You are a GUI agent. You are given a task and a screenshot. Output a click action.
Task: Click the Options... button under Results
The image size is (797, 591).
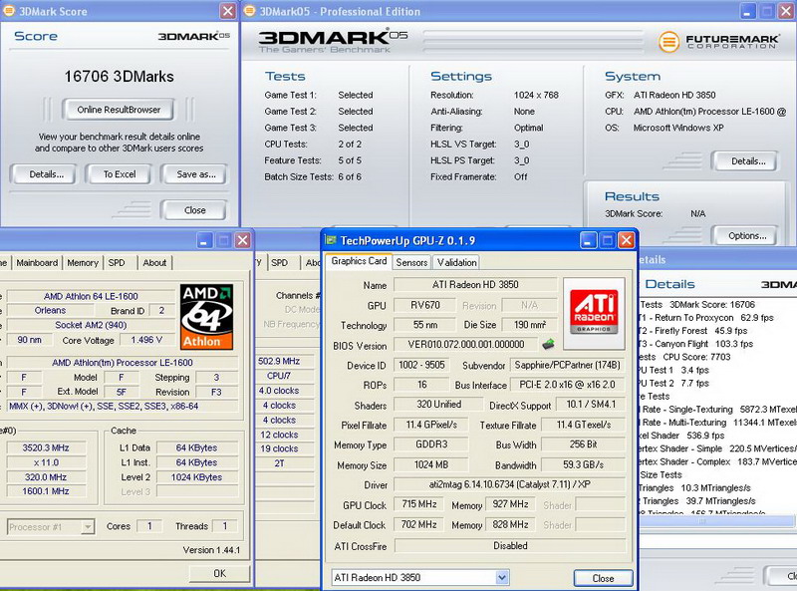pyautogui.click(x=747, y=236)
